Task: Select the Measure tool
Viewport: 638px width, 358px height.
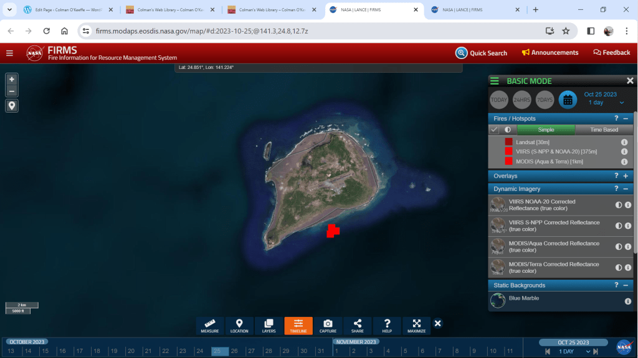Action: pos(209,326)
